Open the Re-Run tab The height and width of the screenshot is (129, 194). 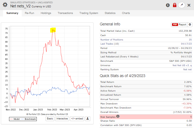coord(29,13)
